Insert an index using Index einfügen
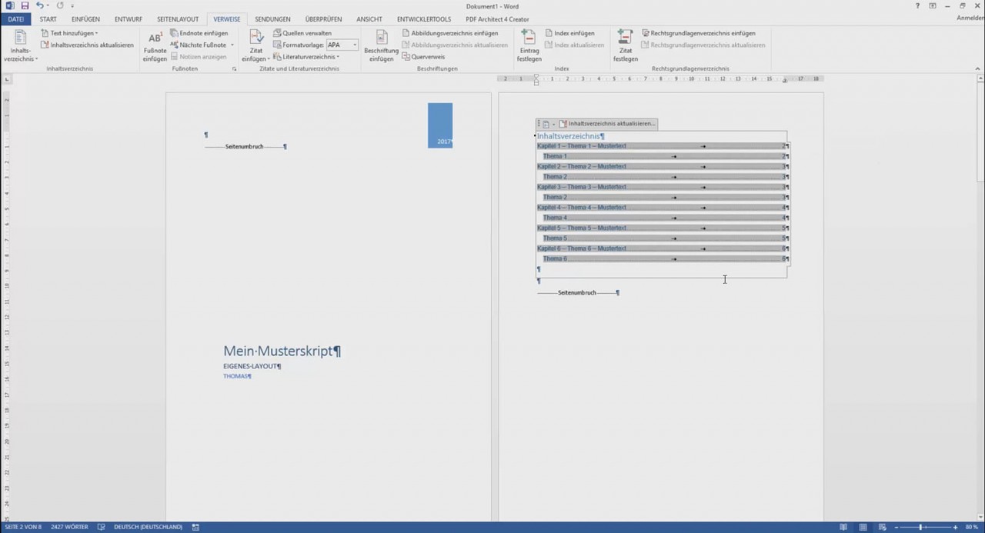 tap(571, 33)
